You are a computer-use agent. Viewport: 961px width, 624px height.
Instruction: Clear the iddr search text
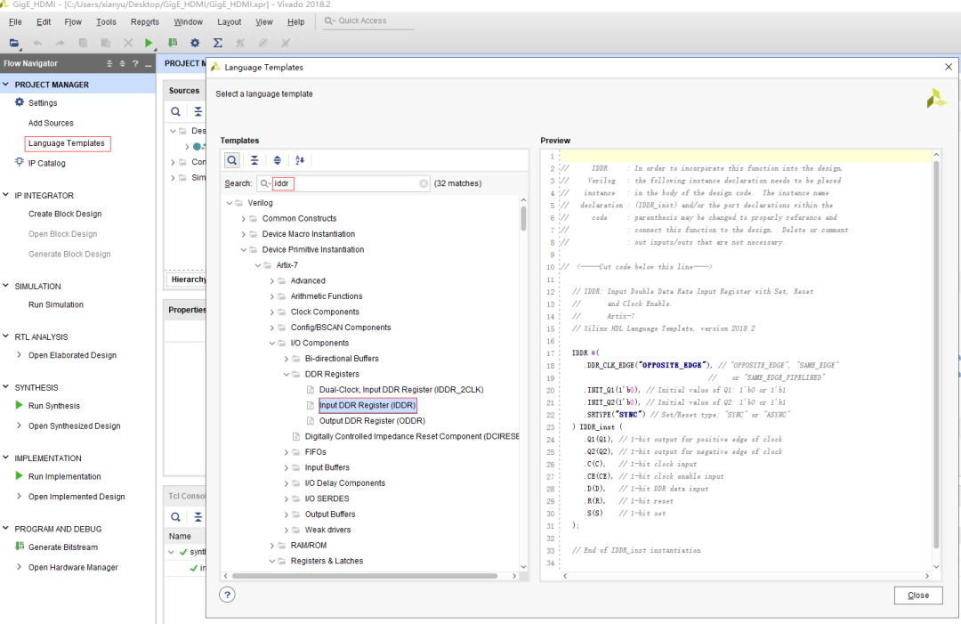point(424,183)
